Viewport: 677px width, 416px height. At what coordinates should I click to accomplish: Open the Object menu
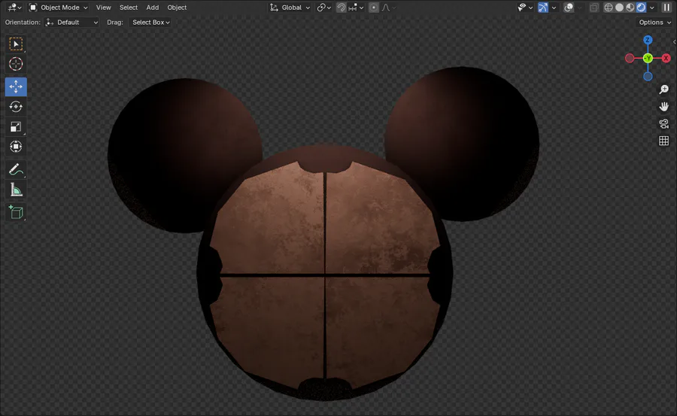click(x=177, y=8)
